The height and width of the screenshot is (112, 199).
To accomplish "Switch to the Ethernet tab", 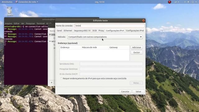I will pyautogui.click(x=68, y=31).
